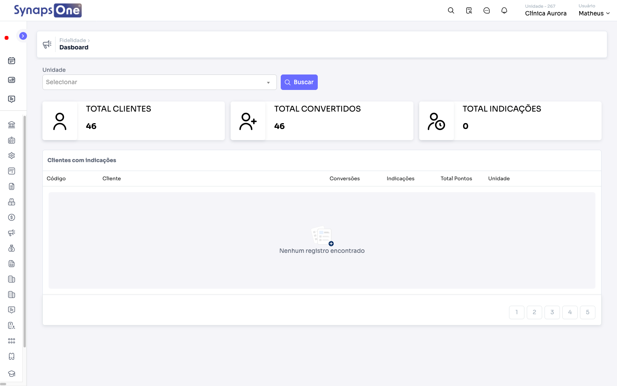Click the Unidade column header in table

(499, 178)
